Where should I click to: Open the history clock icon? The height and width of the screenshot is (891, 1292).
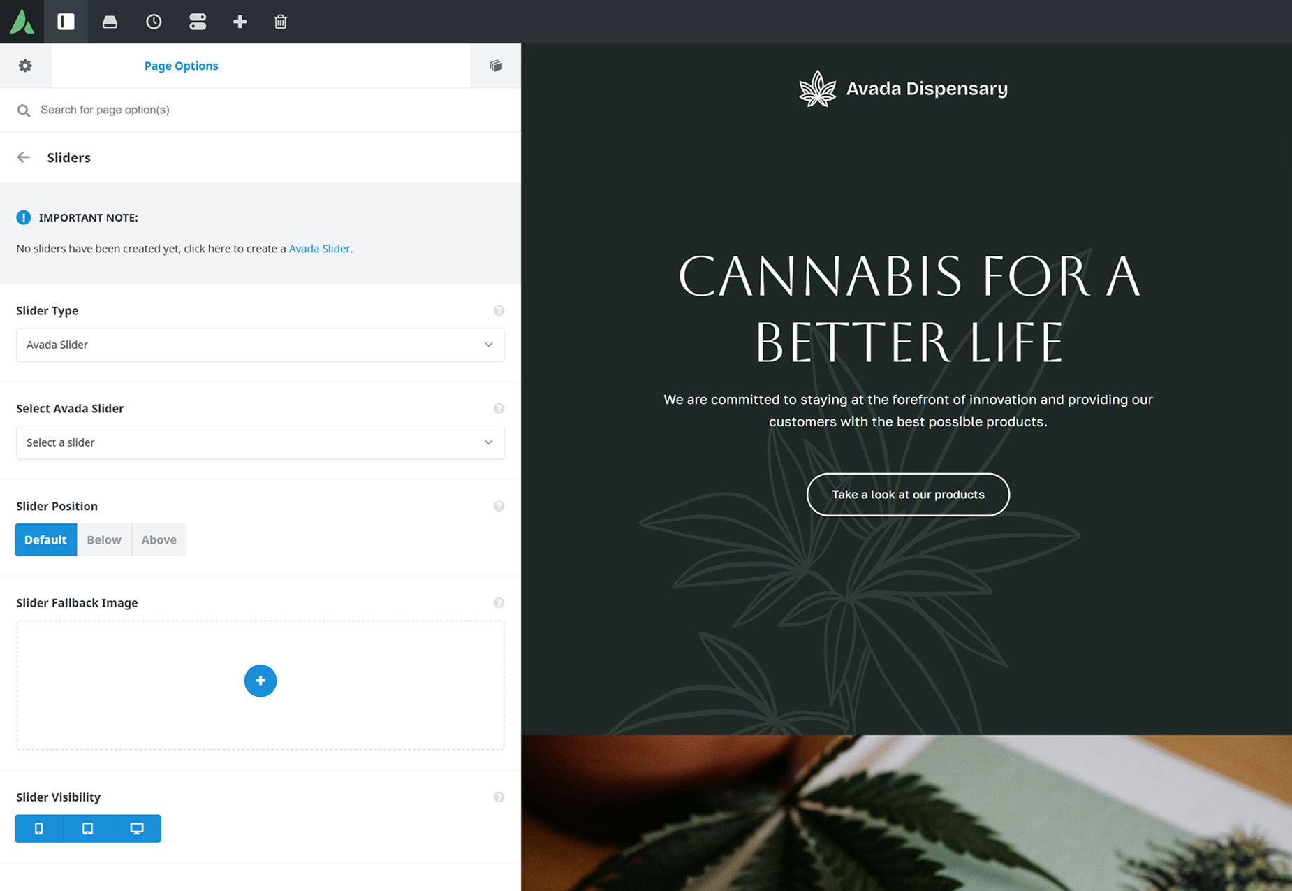(154, 22)
